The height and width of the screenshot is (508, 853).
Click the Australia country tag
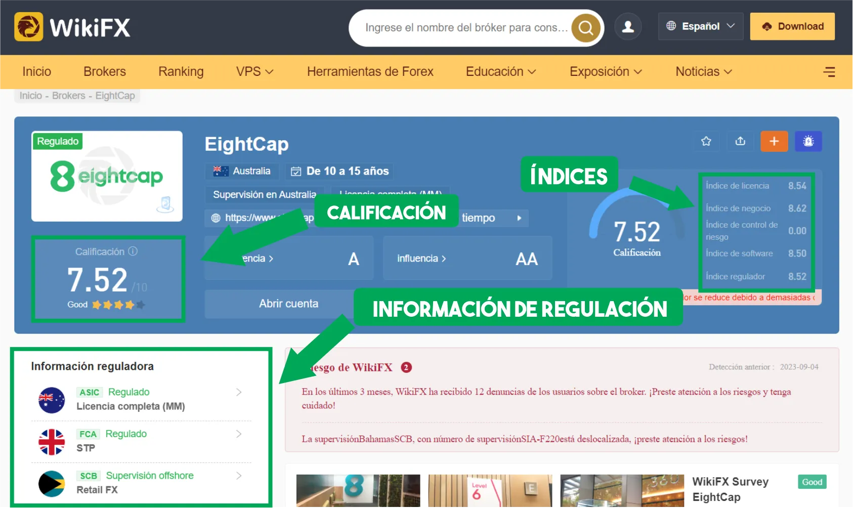(x=242, y=172)
